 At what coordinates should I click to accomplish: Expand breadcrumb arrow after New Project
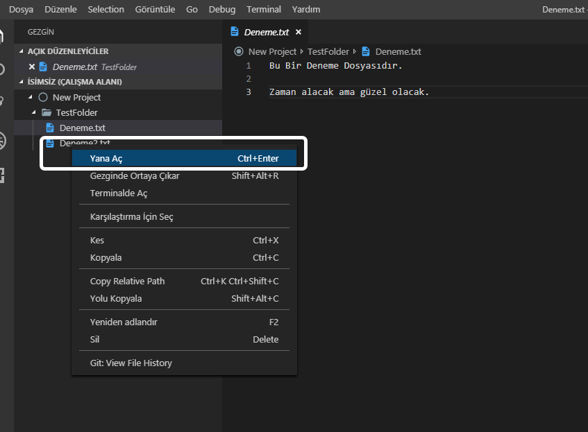[x=302, y=51]
